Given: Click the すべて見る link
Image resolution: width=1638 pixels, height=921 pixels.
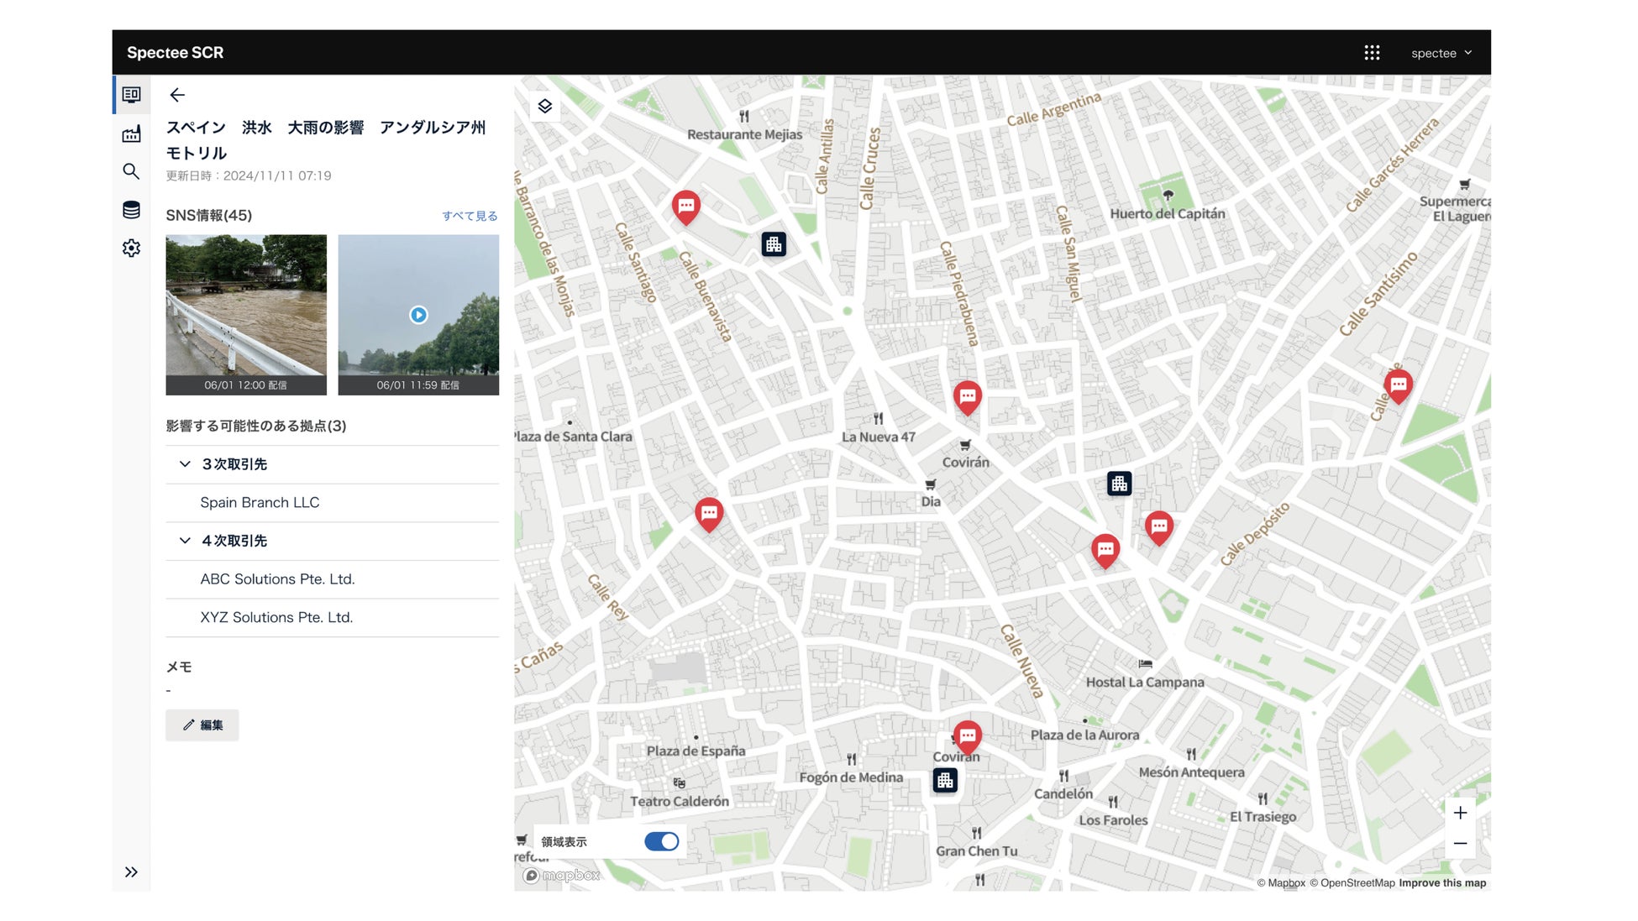Looking at the screenshot, I should (x=470, y=216).
